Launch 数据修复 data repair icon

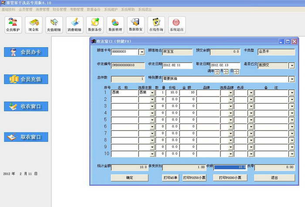pos(136,25)
